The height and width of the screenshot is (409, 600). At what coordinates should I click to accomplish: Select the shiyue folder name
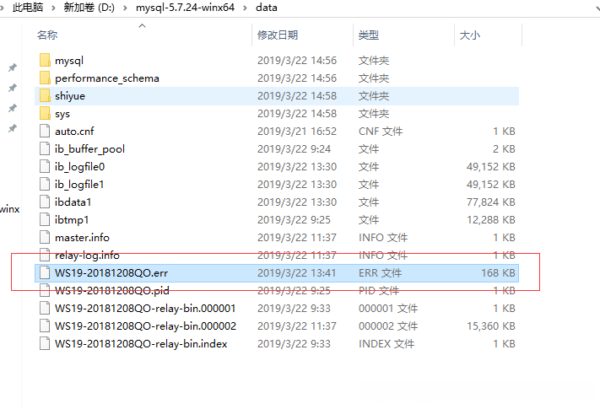click(x=70, y=96)
